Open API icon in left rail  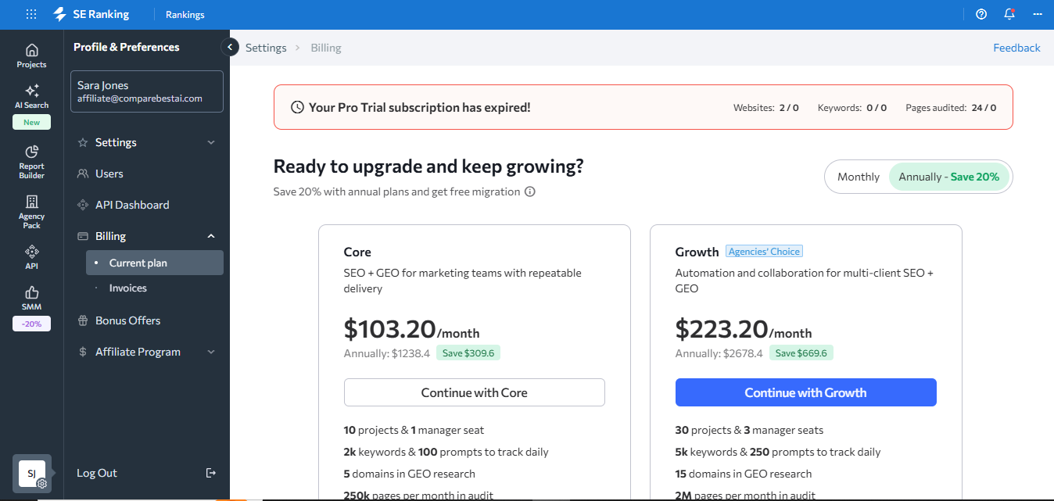pyautogui.click(x=32, y=256)
